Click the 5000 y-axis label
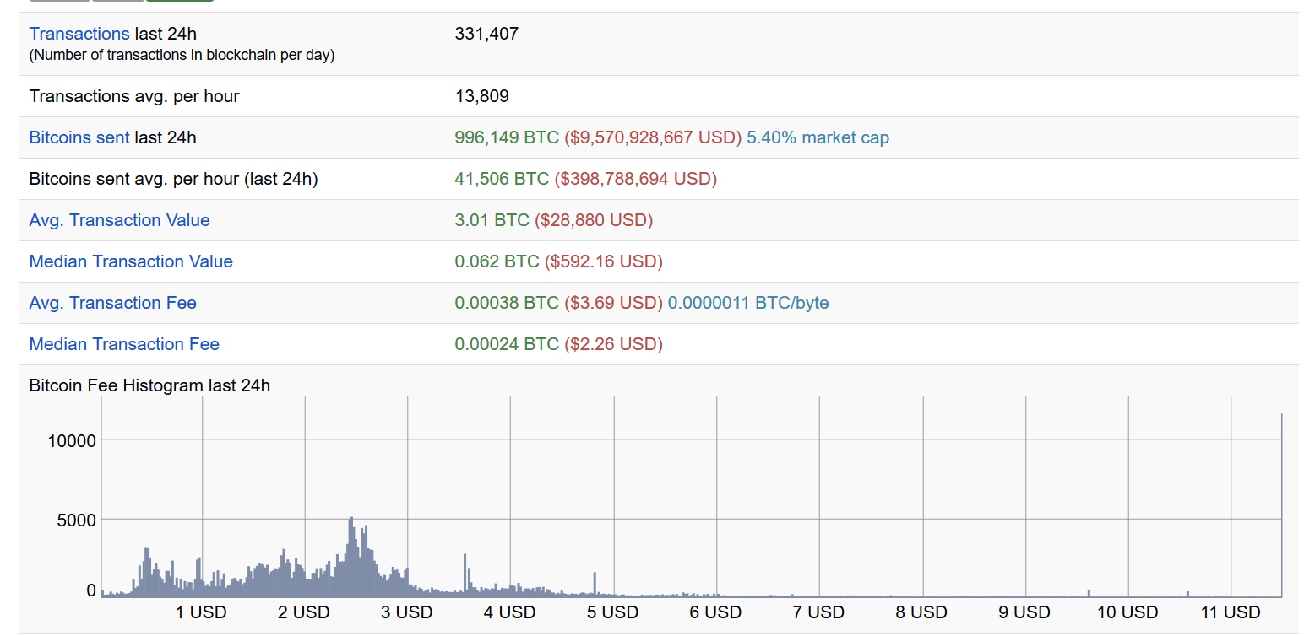This screenshot has height=636, width=1304. (76, 520)
